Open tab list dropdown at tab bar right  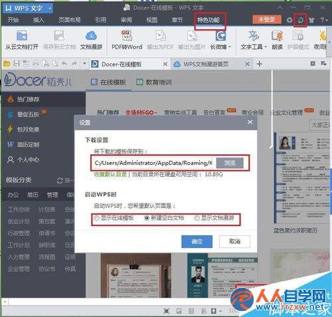324,64
